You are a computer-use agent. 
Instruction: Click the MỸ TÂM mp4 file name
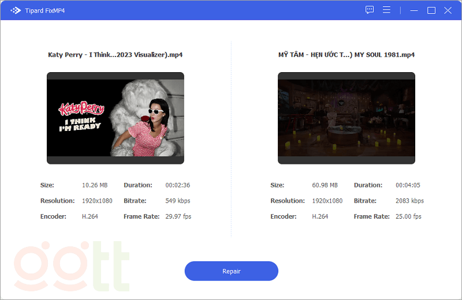pos(346,55)
